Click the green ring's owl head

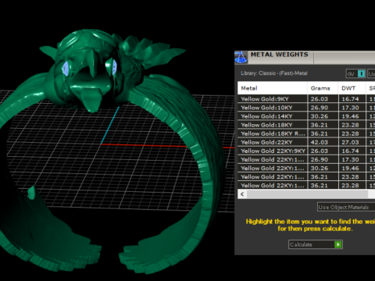coord(90,69)
